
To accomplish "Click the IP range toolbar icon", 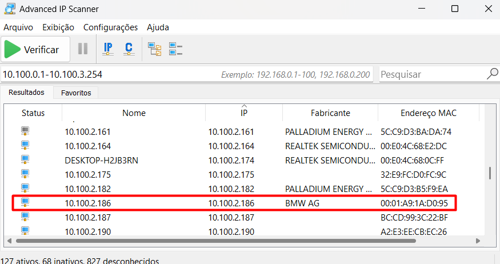I will [108, 49].
